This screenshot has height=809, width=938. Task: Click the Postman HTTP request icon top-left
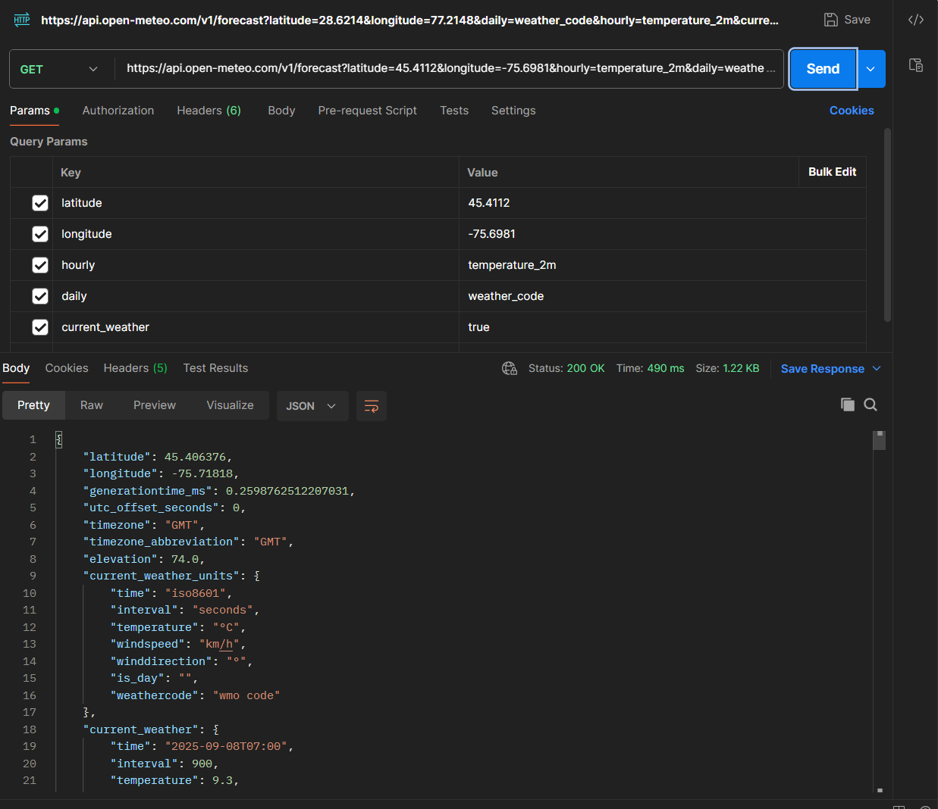pyautogui.click(x=21, y=19)
